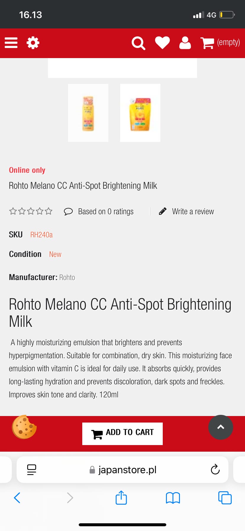245x531 pixels.
Task: Show Safari tabs overview
Action: (225, 498)
